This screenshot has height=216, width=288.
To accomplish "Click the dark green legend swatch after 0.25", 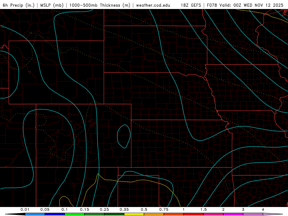I will [114, 214].
